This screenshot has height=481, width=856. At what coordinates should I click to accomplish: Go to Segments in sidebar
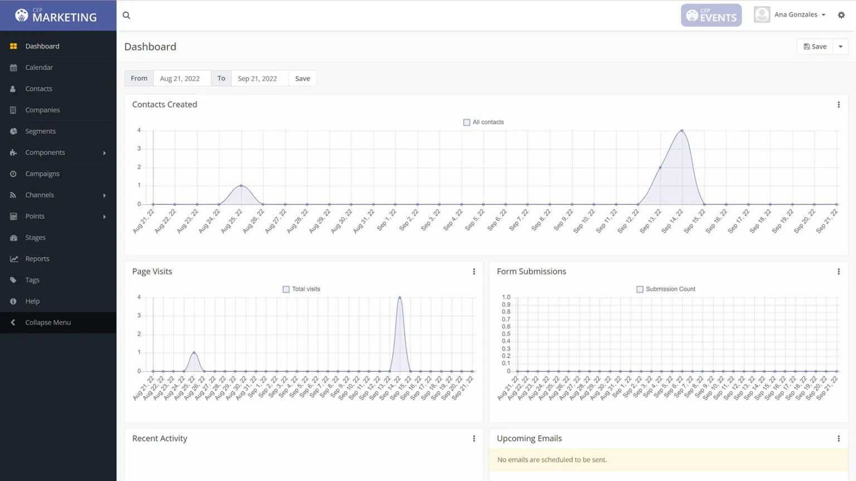pyautogui.click(x=40, y=131)
